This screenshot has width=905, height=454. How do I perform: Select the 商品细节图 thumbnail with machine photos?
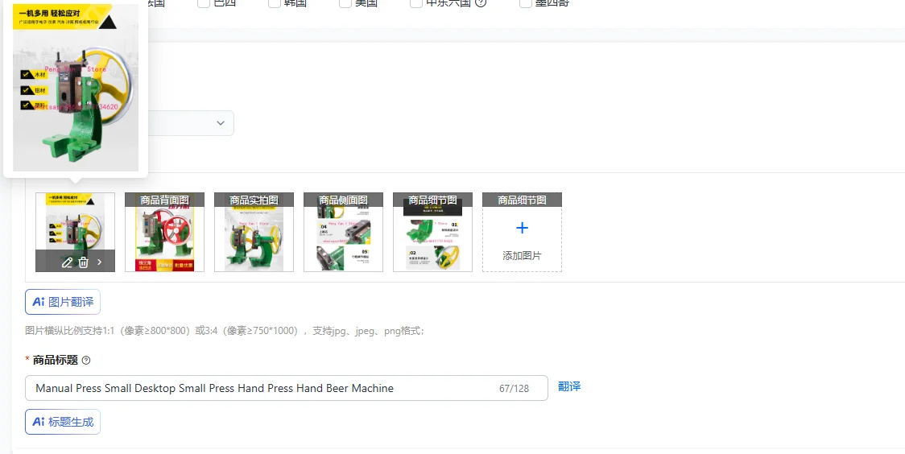click(x=433, y=232)
